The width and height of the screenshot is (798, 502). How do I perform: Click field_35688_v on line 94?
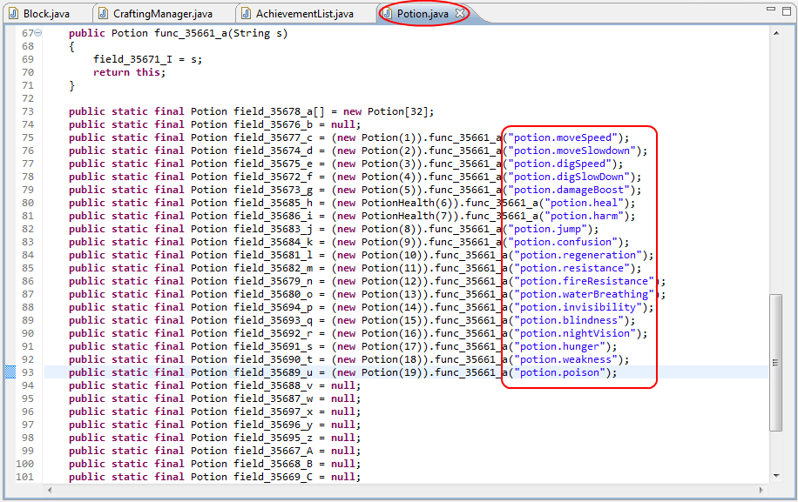[273, 385]
